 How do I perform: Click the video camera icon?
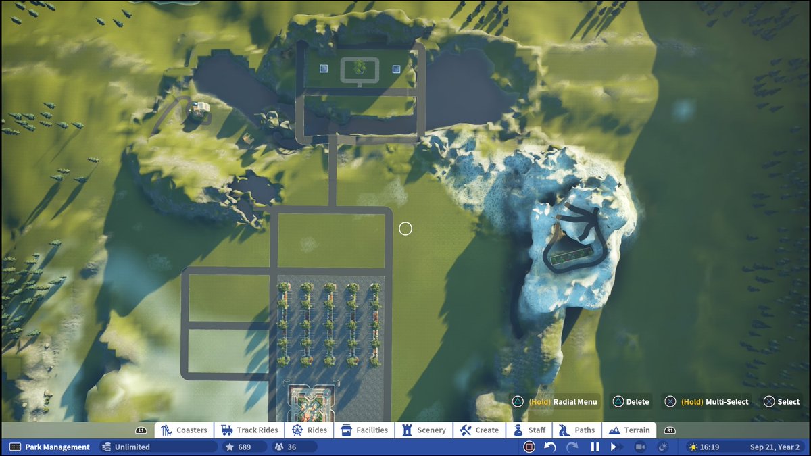[x=639, y=447]
